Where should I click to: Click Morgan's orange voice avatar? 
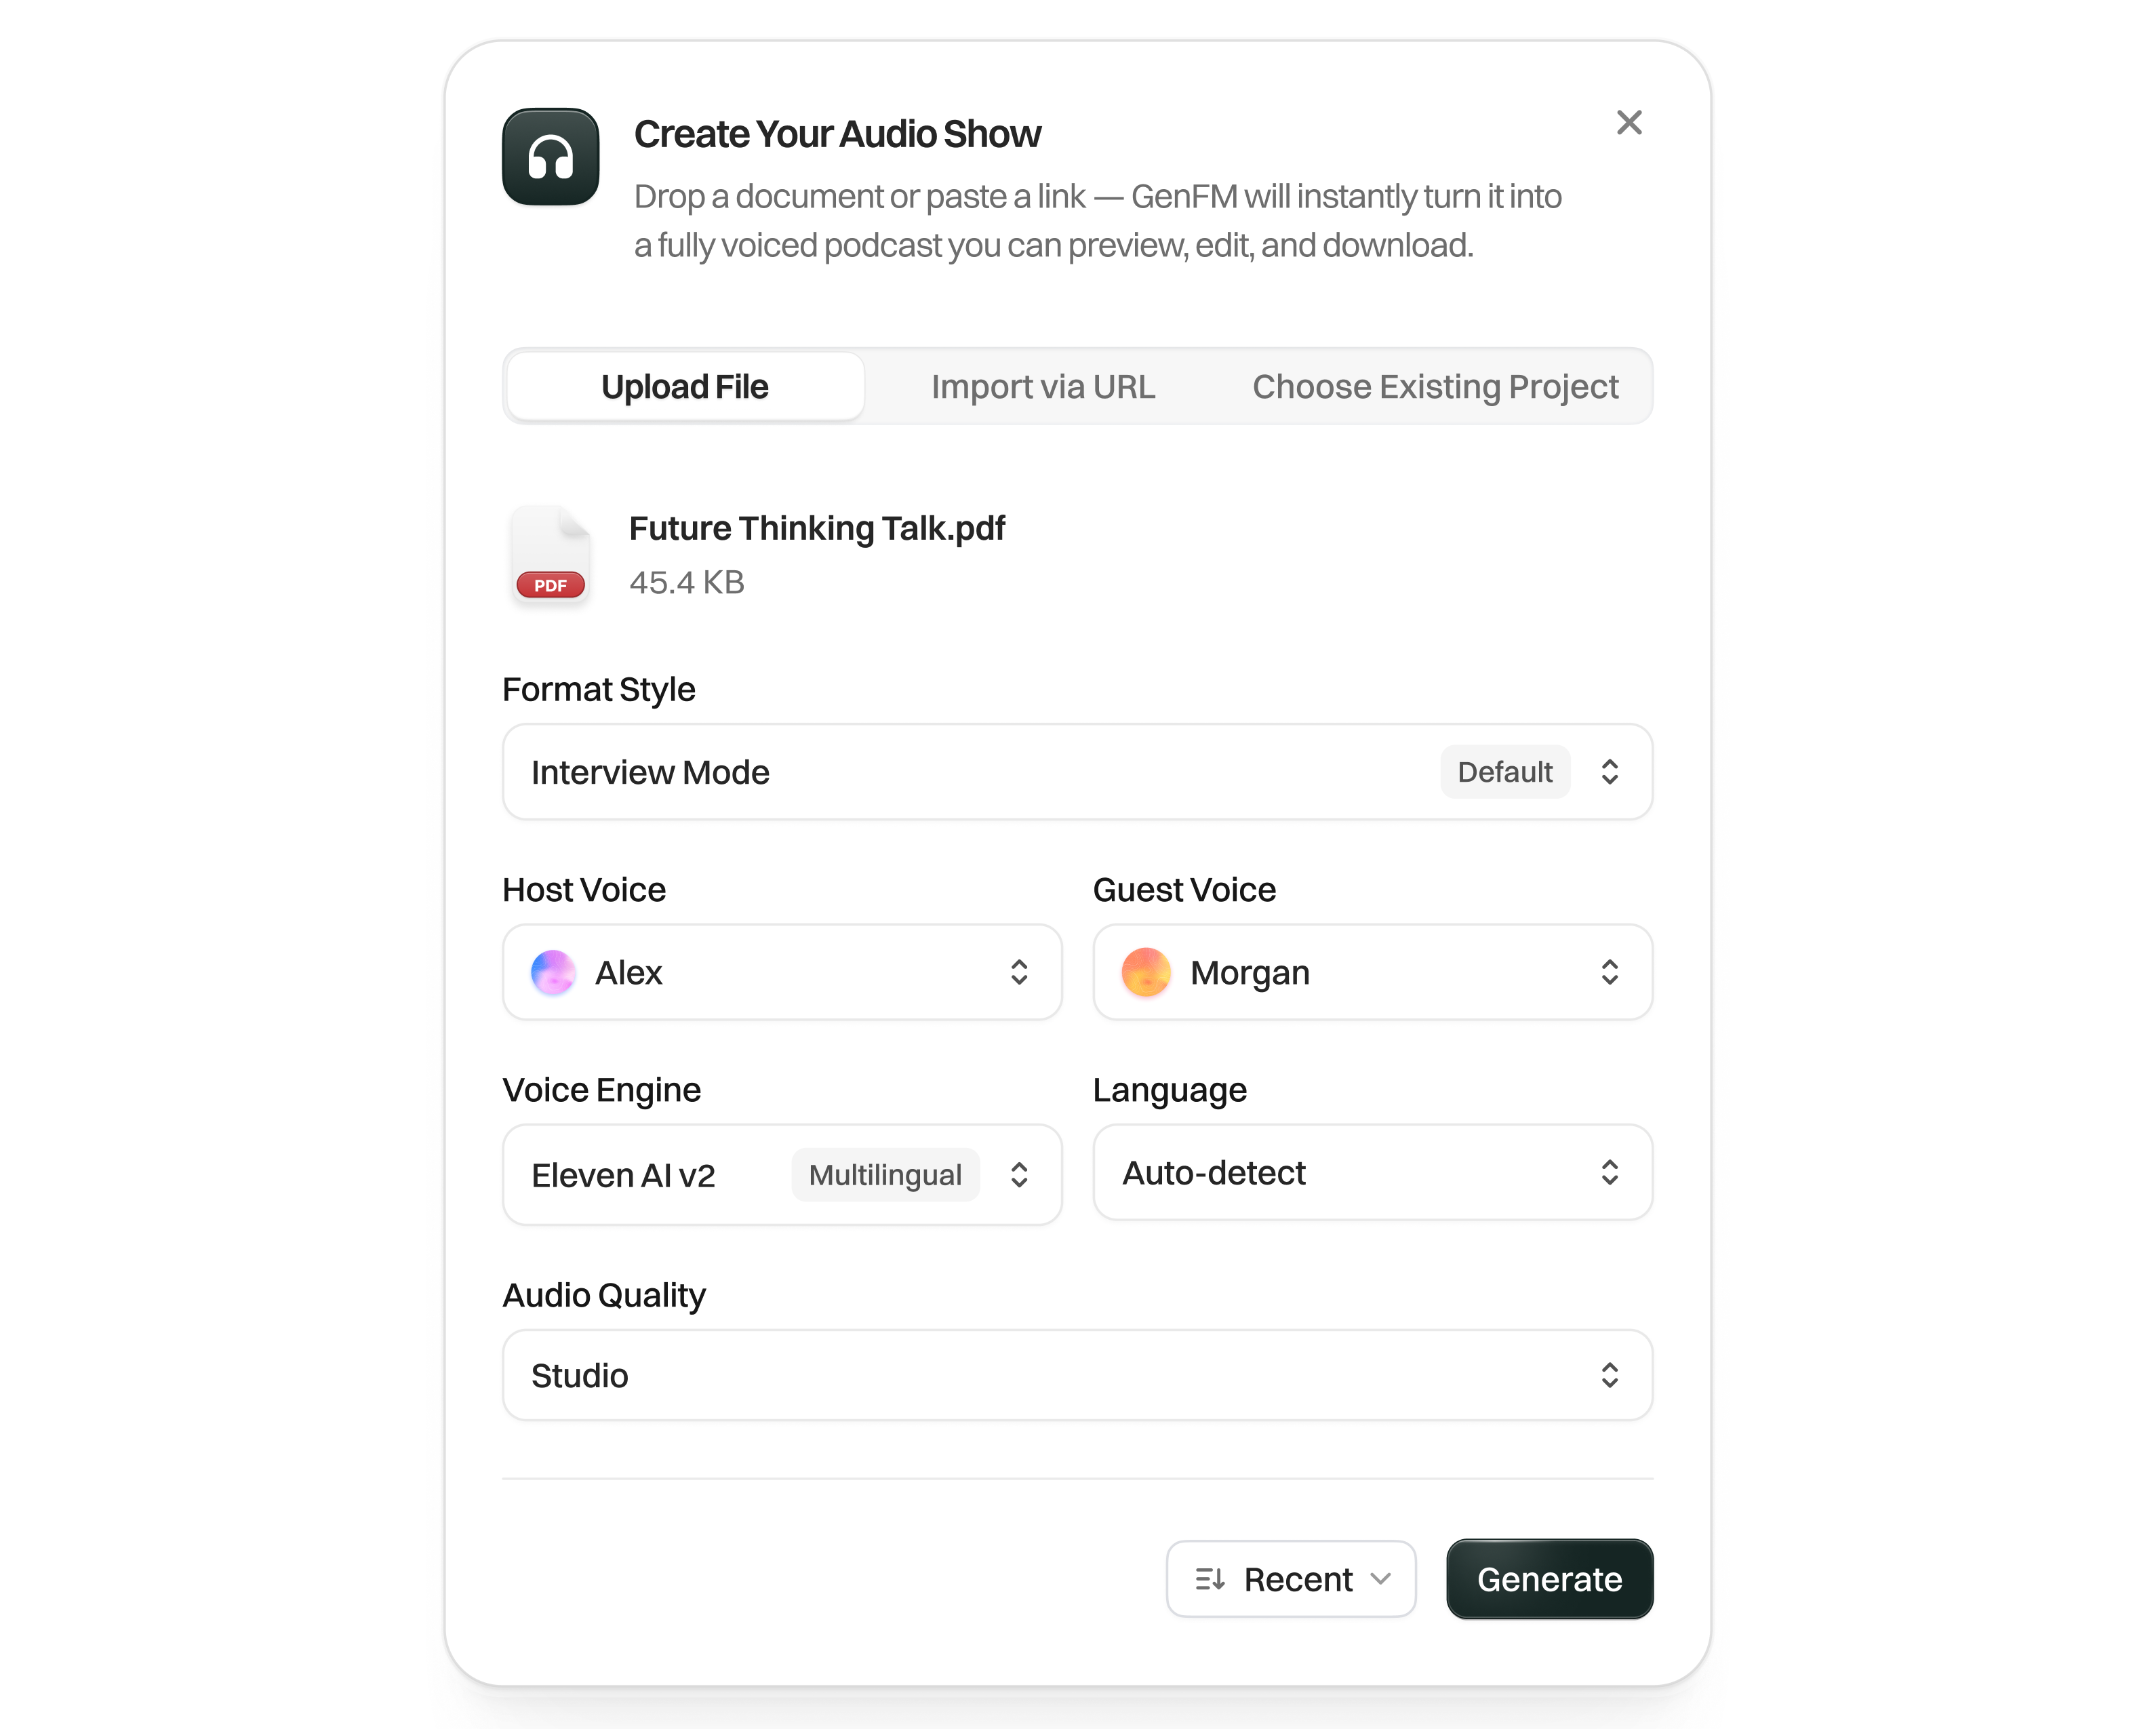click(x=1146, y=972)
